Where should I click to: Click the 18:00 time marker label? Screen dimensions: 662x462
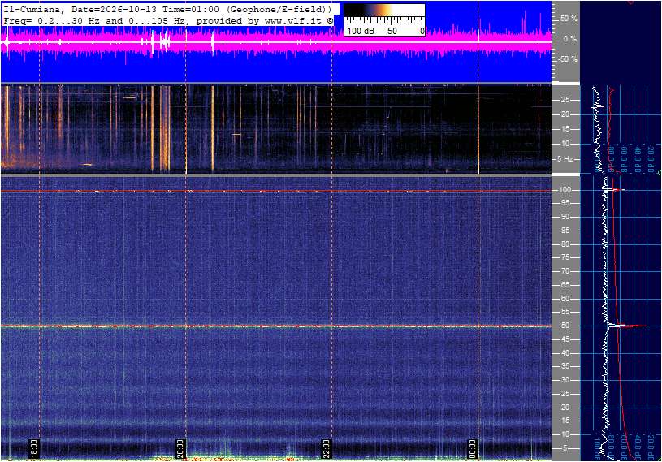[34, 448]
